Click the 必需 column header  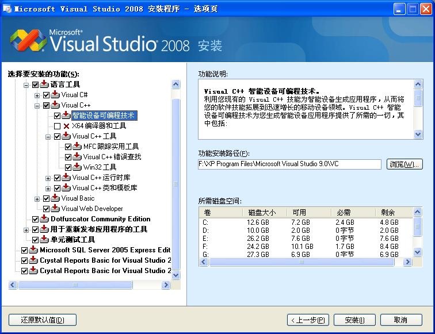tap(354, 213)
